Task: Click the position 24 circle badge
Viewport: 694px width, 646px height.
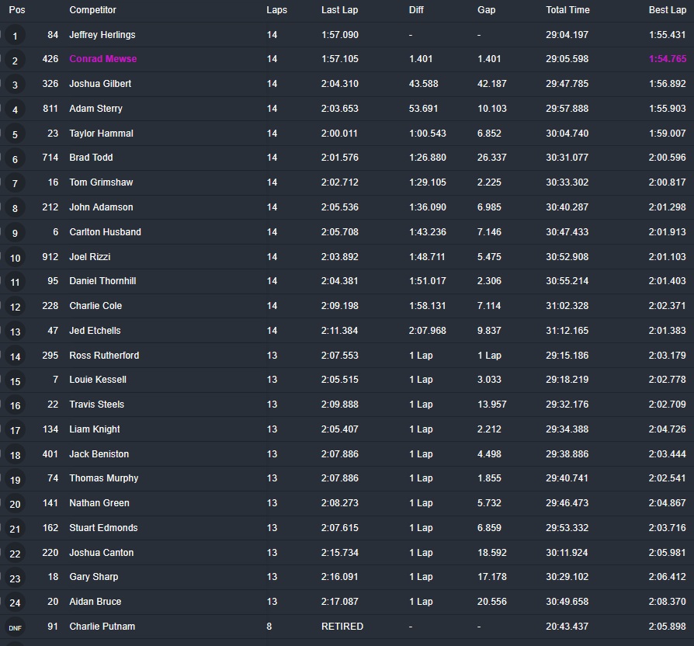Action: pyautogui.click(x=16, y=603)
